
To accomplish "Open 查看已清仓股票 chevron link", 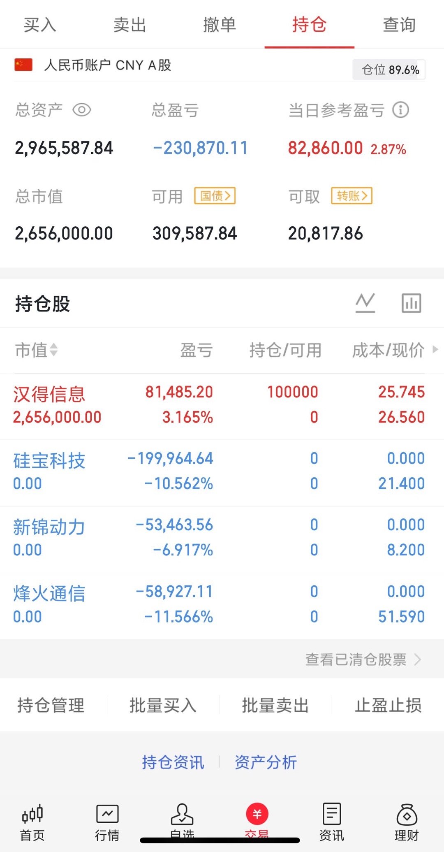I will tap(363, 659).
